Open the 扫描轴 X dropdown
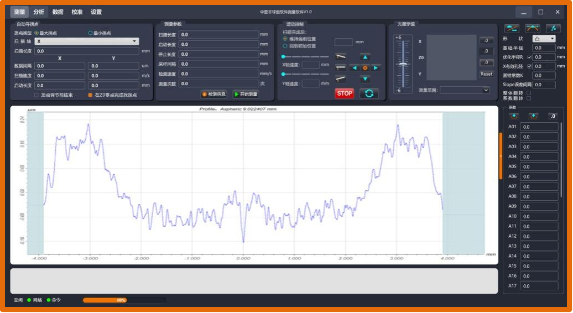 click(x=87, y=41)
